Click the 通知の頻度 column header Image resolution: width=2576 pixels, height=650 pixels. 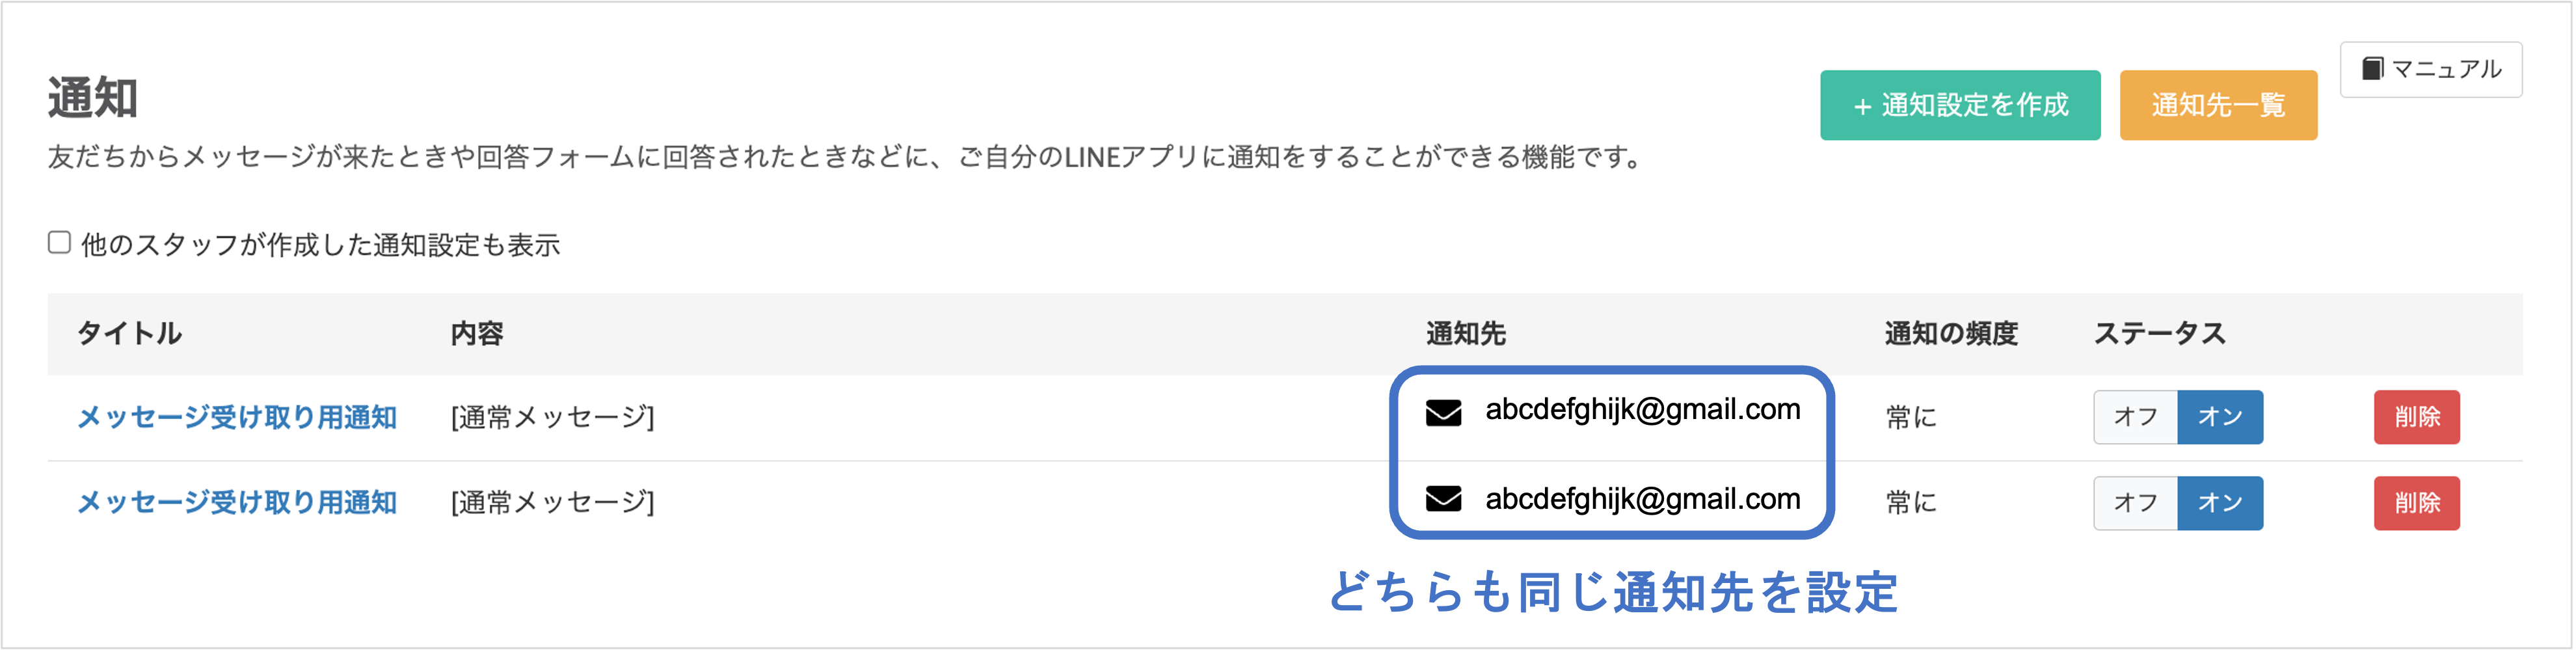pos(1950,333)
